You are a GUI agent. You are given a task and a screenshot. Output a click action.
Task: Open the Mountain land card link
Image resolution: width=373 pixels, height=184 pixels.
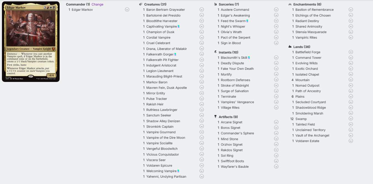[x=302, y=80]
